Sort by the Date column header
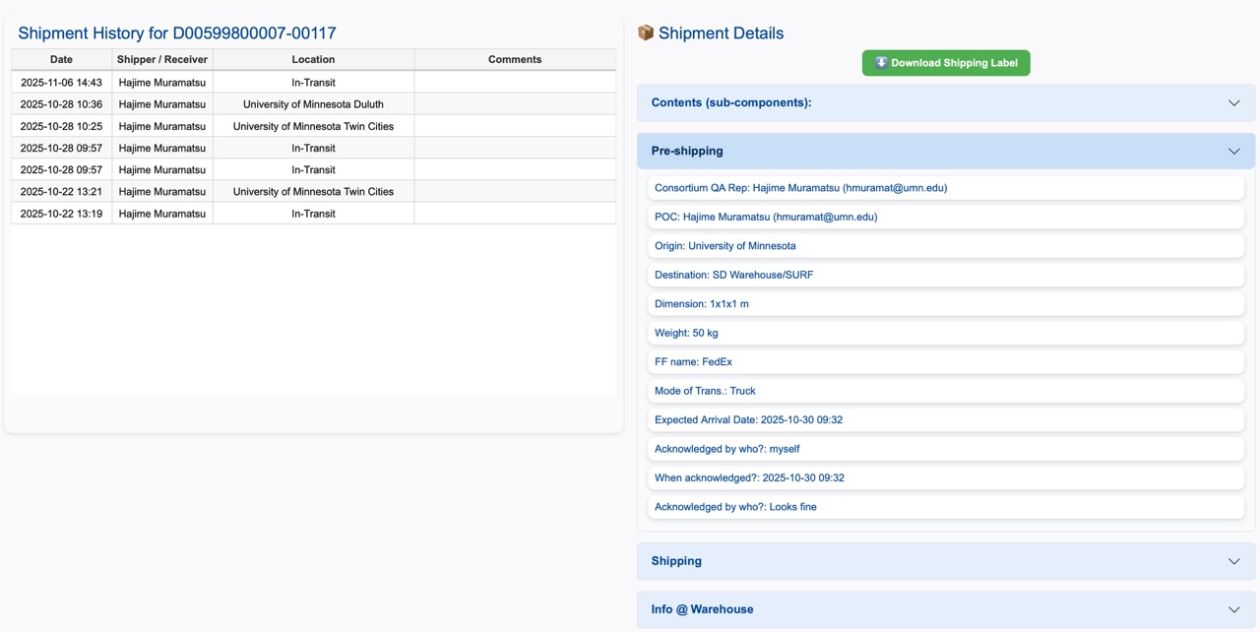1260x632 pixels. [61, 59]
